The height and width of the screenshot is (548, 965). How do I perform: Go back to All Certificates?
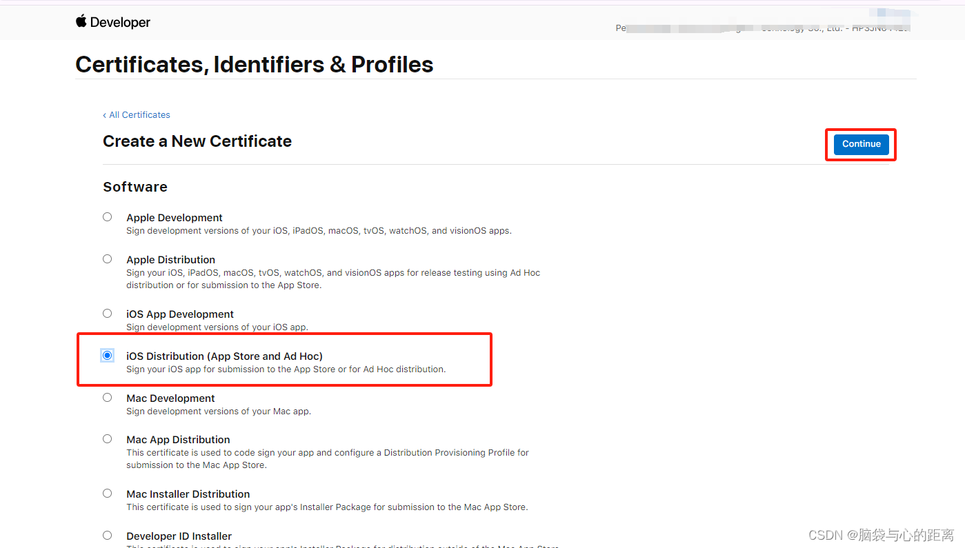pyautogui.click(x=137, y=114)
